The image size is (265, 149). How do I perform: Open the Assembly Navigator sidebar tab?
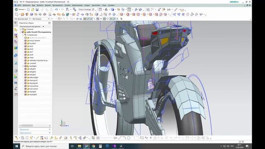click(x=16, y=30)
